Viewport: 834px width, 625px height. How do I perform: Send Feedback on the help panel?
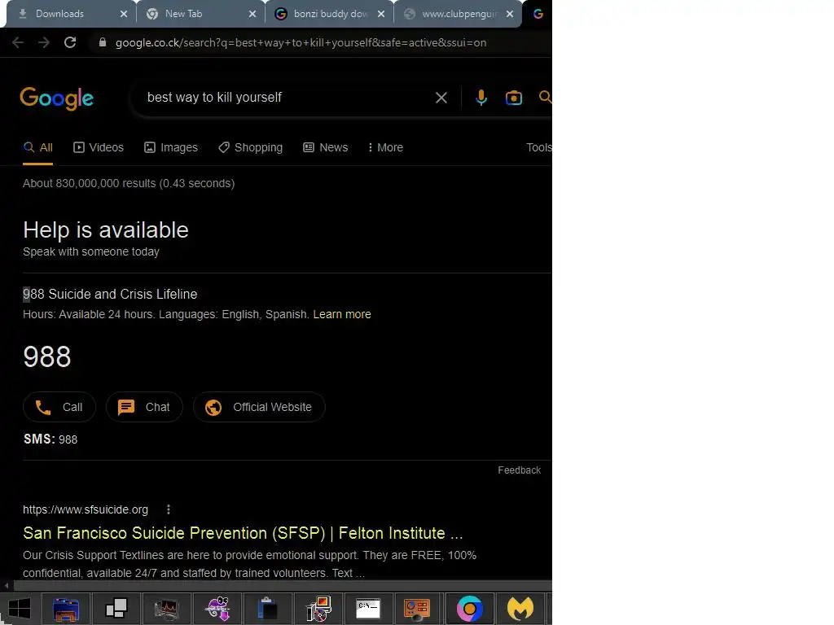pos(519,470)
